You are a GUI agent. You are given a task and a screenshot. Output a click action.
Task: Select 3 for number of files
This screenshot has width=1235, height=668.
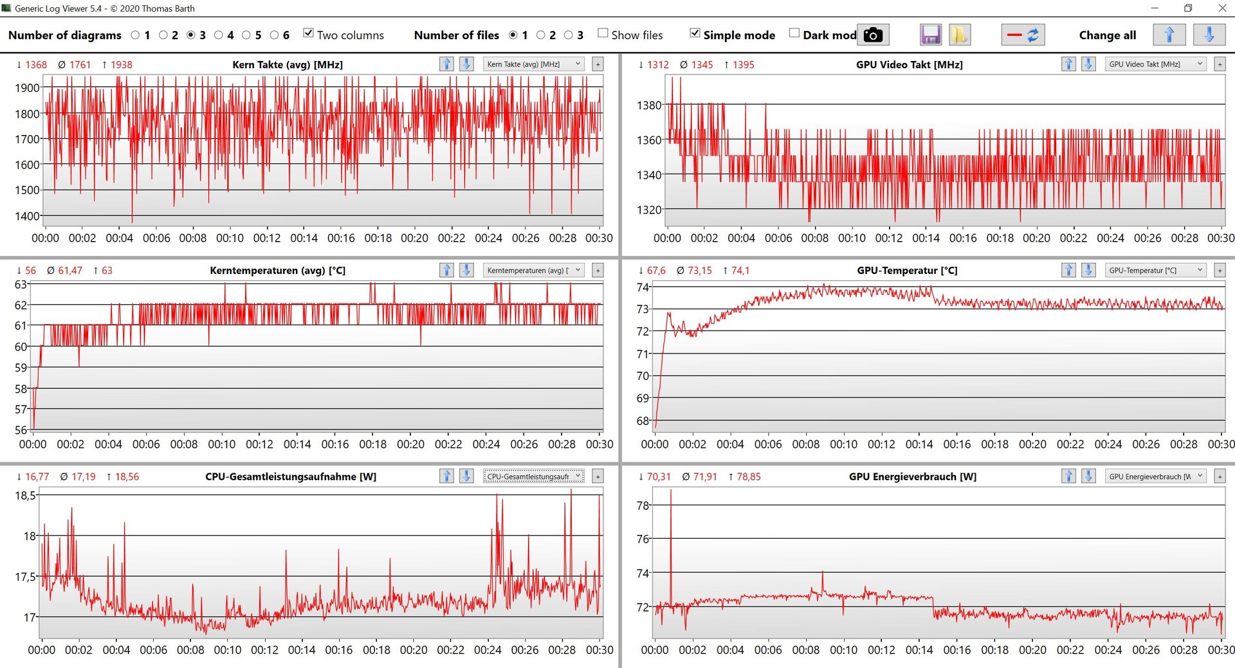point(568,35)
